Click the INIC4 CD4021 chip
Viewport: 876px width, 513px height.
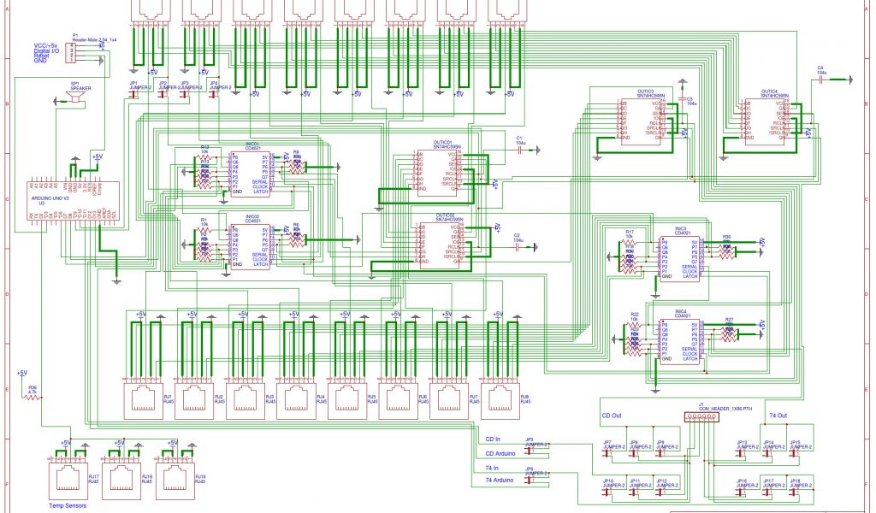click(680, 341)
